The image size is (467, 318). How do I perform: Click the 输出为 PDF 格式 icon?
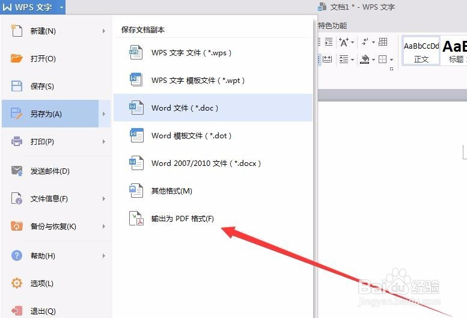click(x=136, y=218)
